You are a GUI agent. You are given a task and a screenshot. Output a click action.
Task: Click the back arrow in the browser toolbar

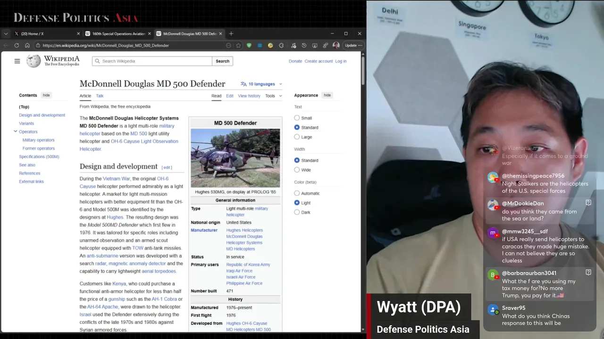(x=6, y=46)
